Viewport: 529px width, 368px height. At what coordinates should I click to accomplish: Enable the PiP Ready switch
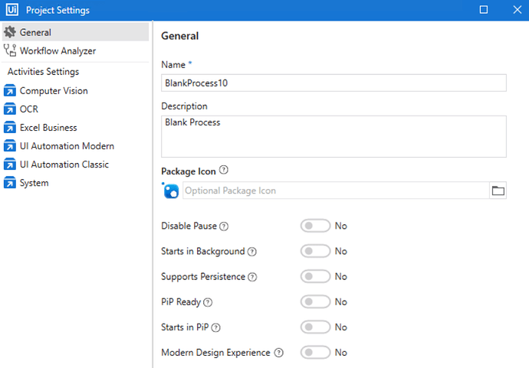click(x=315, y=302)
